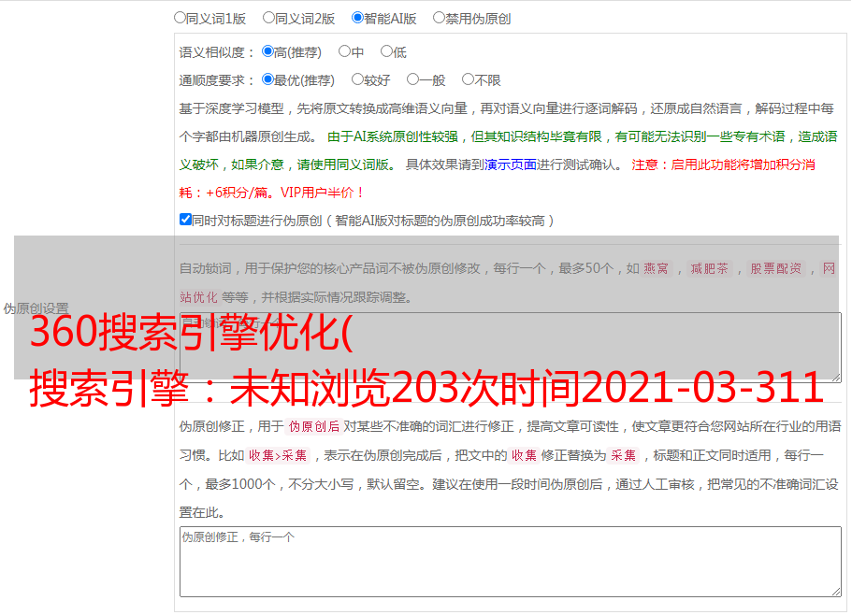Screen dimensions: 852x615
Task: Click the 伪原创后 highlighted tag
Action: [x=313, y=426]
